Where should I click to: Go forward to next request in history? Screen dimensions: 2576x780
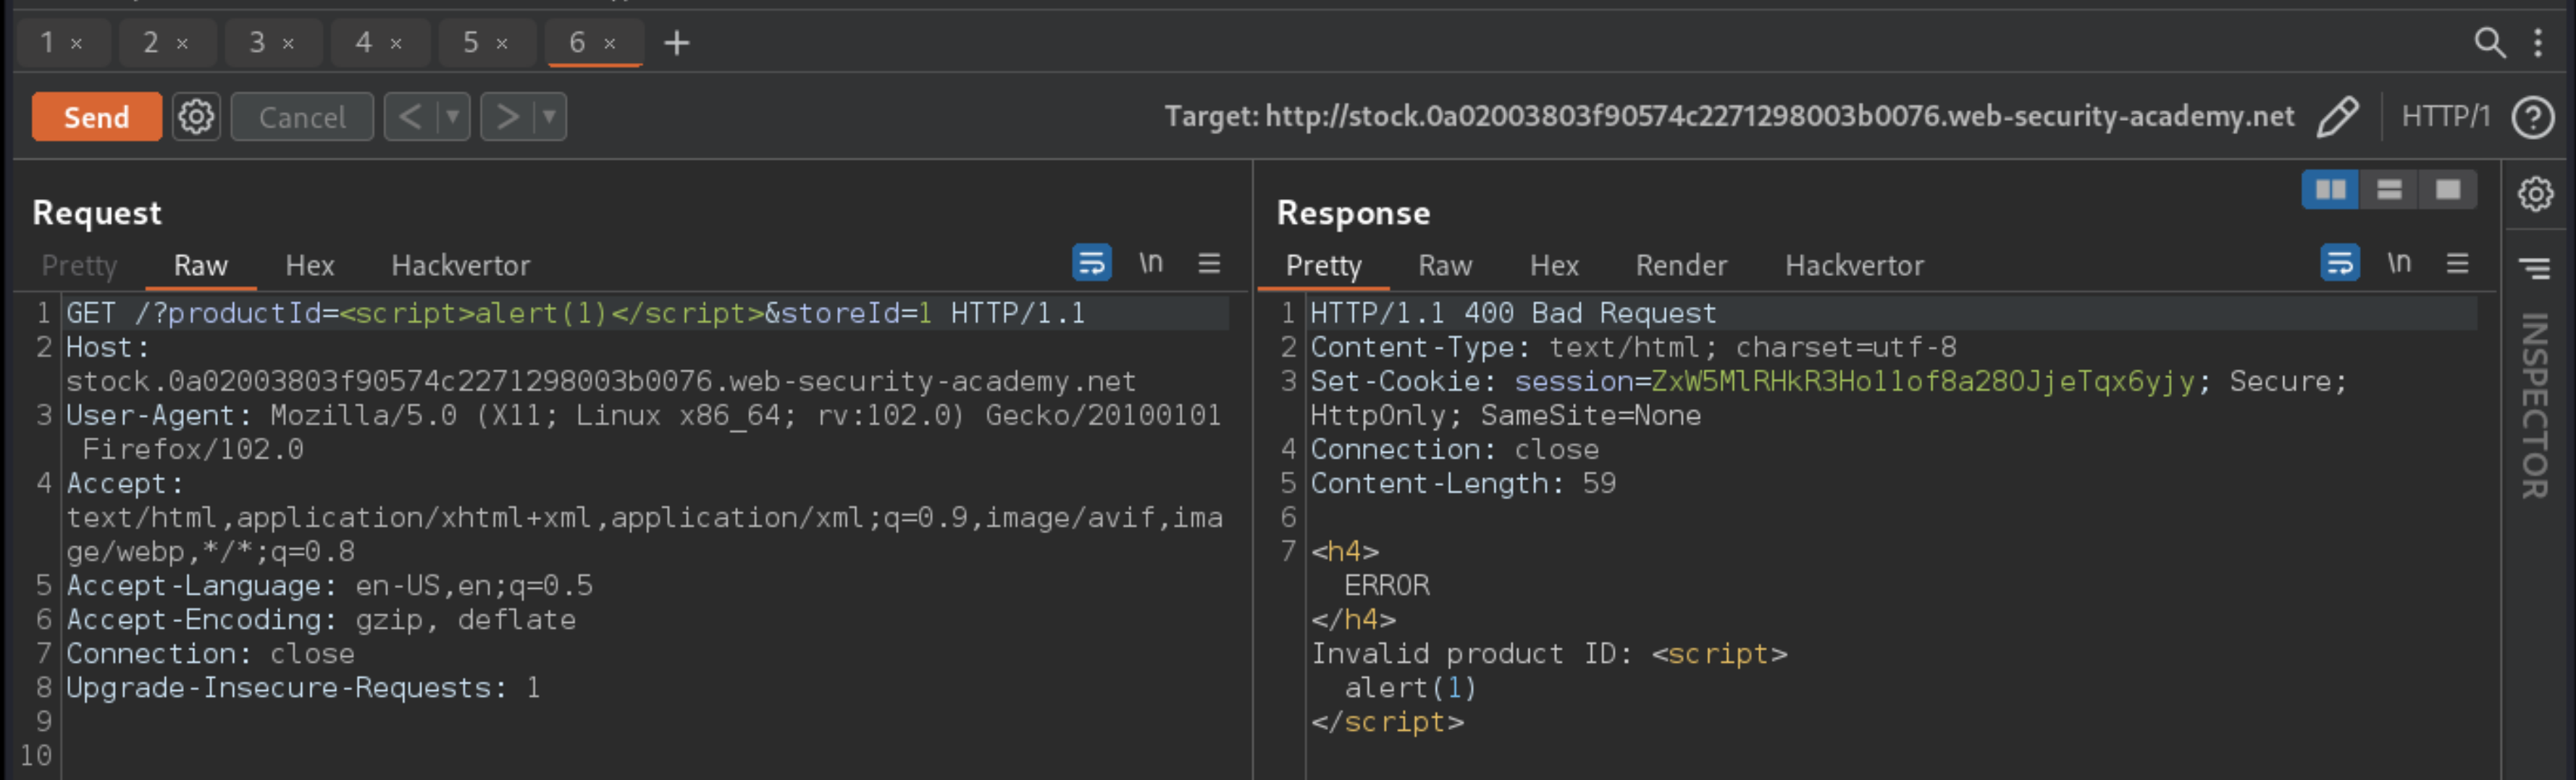(x=507, y=117)
